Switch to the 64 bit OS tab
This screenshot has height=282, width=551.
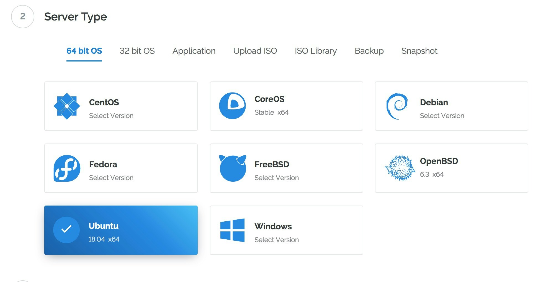tap(84, 51)
